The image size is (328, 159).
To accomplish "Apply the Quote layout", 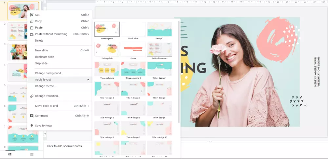I will tap(133, 49).
